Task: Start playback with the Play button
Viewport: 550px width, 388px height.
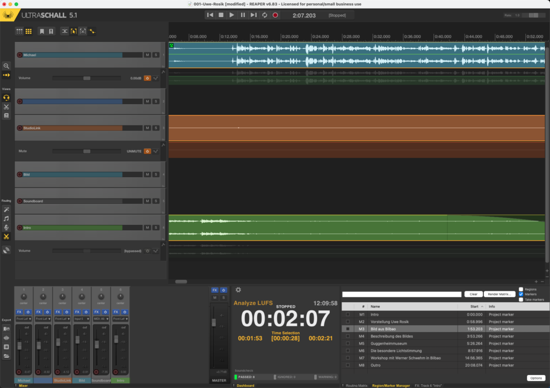Action: coord(232,15)
